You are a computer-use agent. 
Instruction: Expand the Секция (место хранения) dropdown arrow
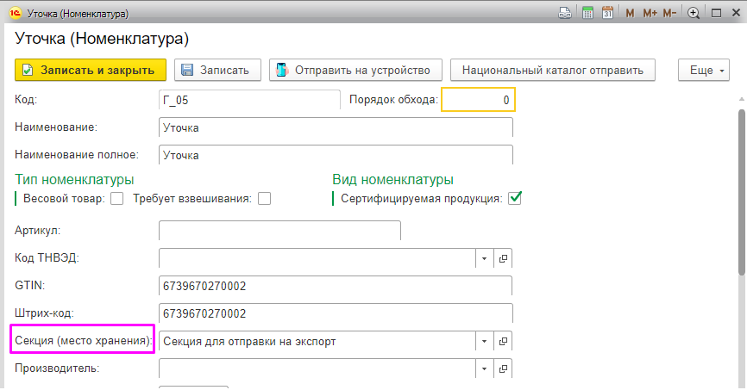(485, 342)
